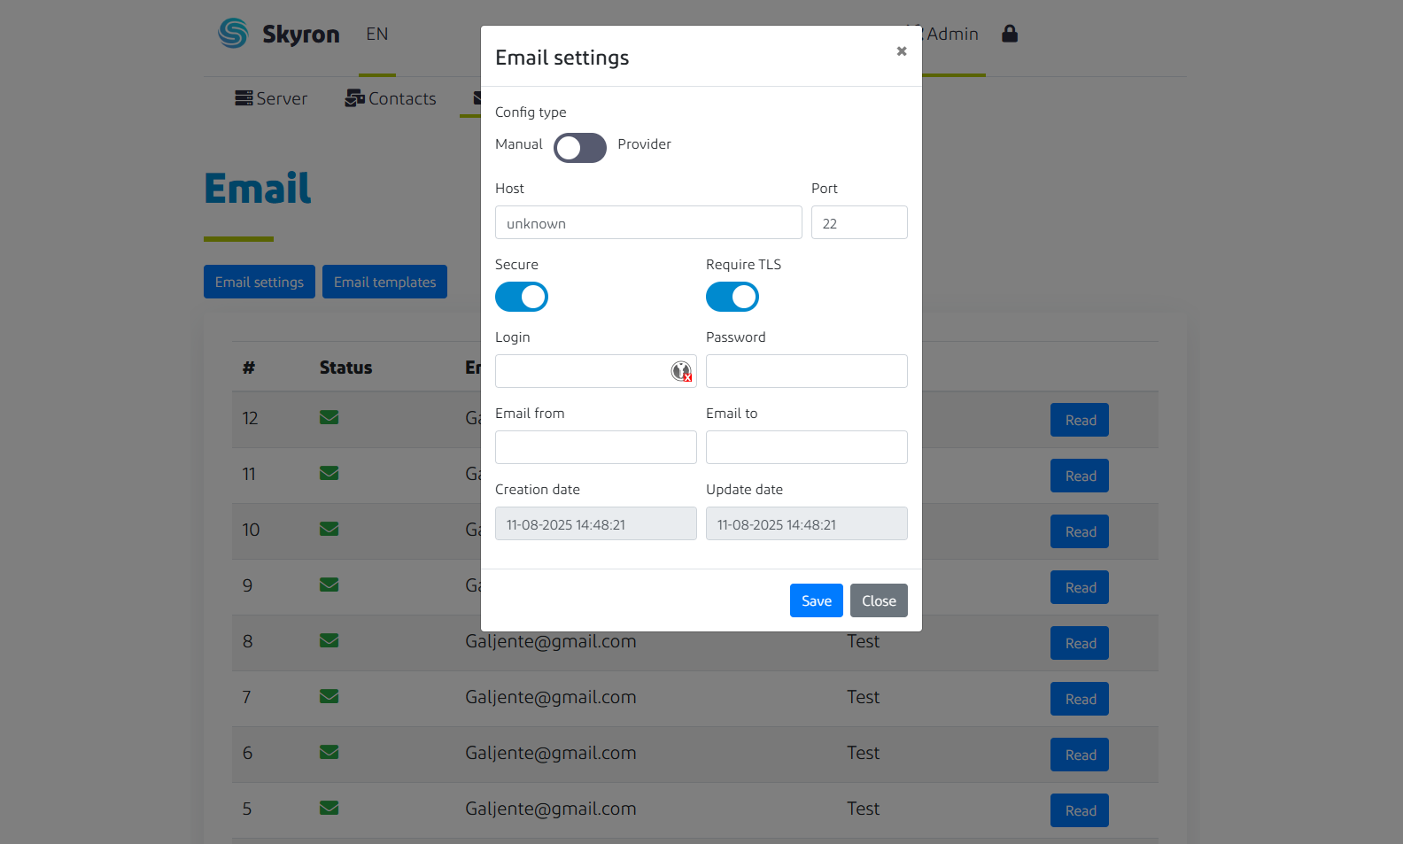Click the Test subject in row 7

coord(863,697)
